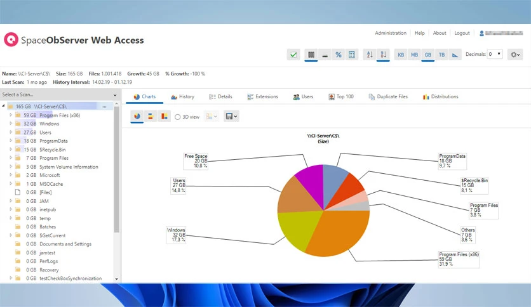Click the Others 7 GB chart label
This screenshot has height=307, width=531.
coord(467,235)
